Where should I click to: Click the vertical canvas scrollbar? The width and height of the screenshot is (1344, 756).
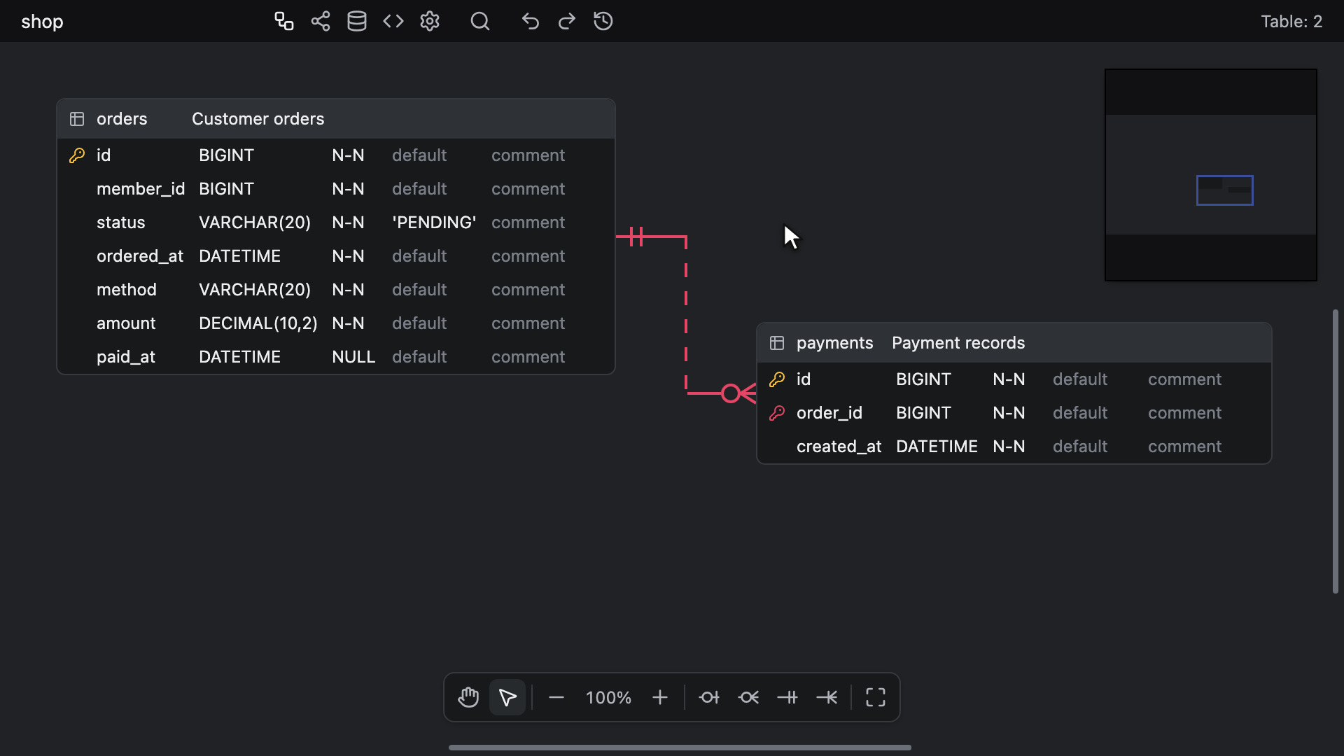tap(1336, 451)
